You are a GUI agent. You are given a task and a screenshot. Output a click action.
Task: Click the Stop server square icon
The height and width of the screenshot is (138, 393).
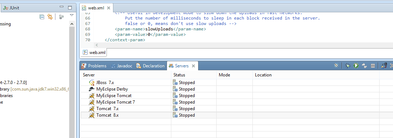[373, 66]
